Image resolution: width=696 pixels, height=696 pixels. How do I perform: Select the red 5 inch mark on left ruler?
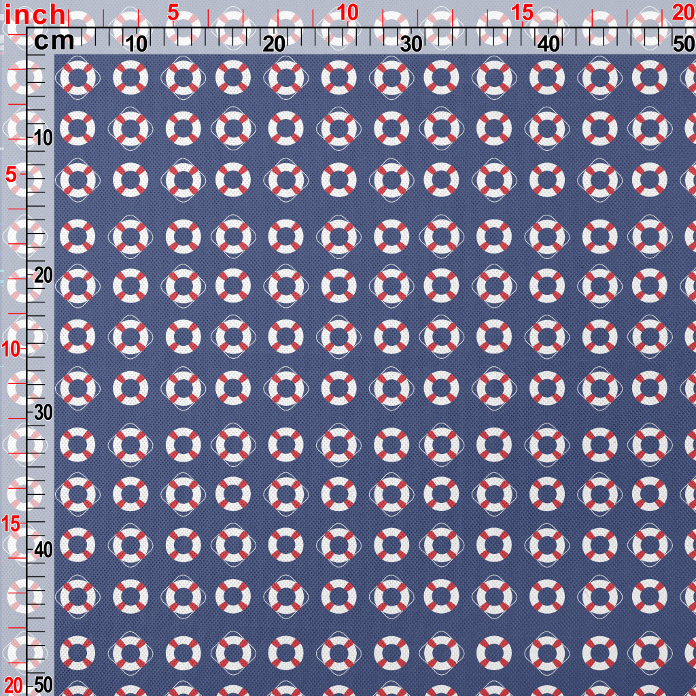tap(12, 175)
